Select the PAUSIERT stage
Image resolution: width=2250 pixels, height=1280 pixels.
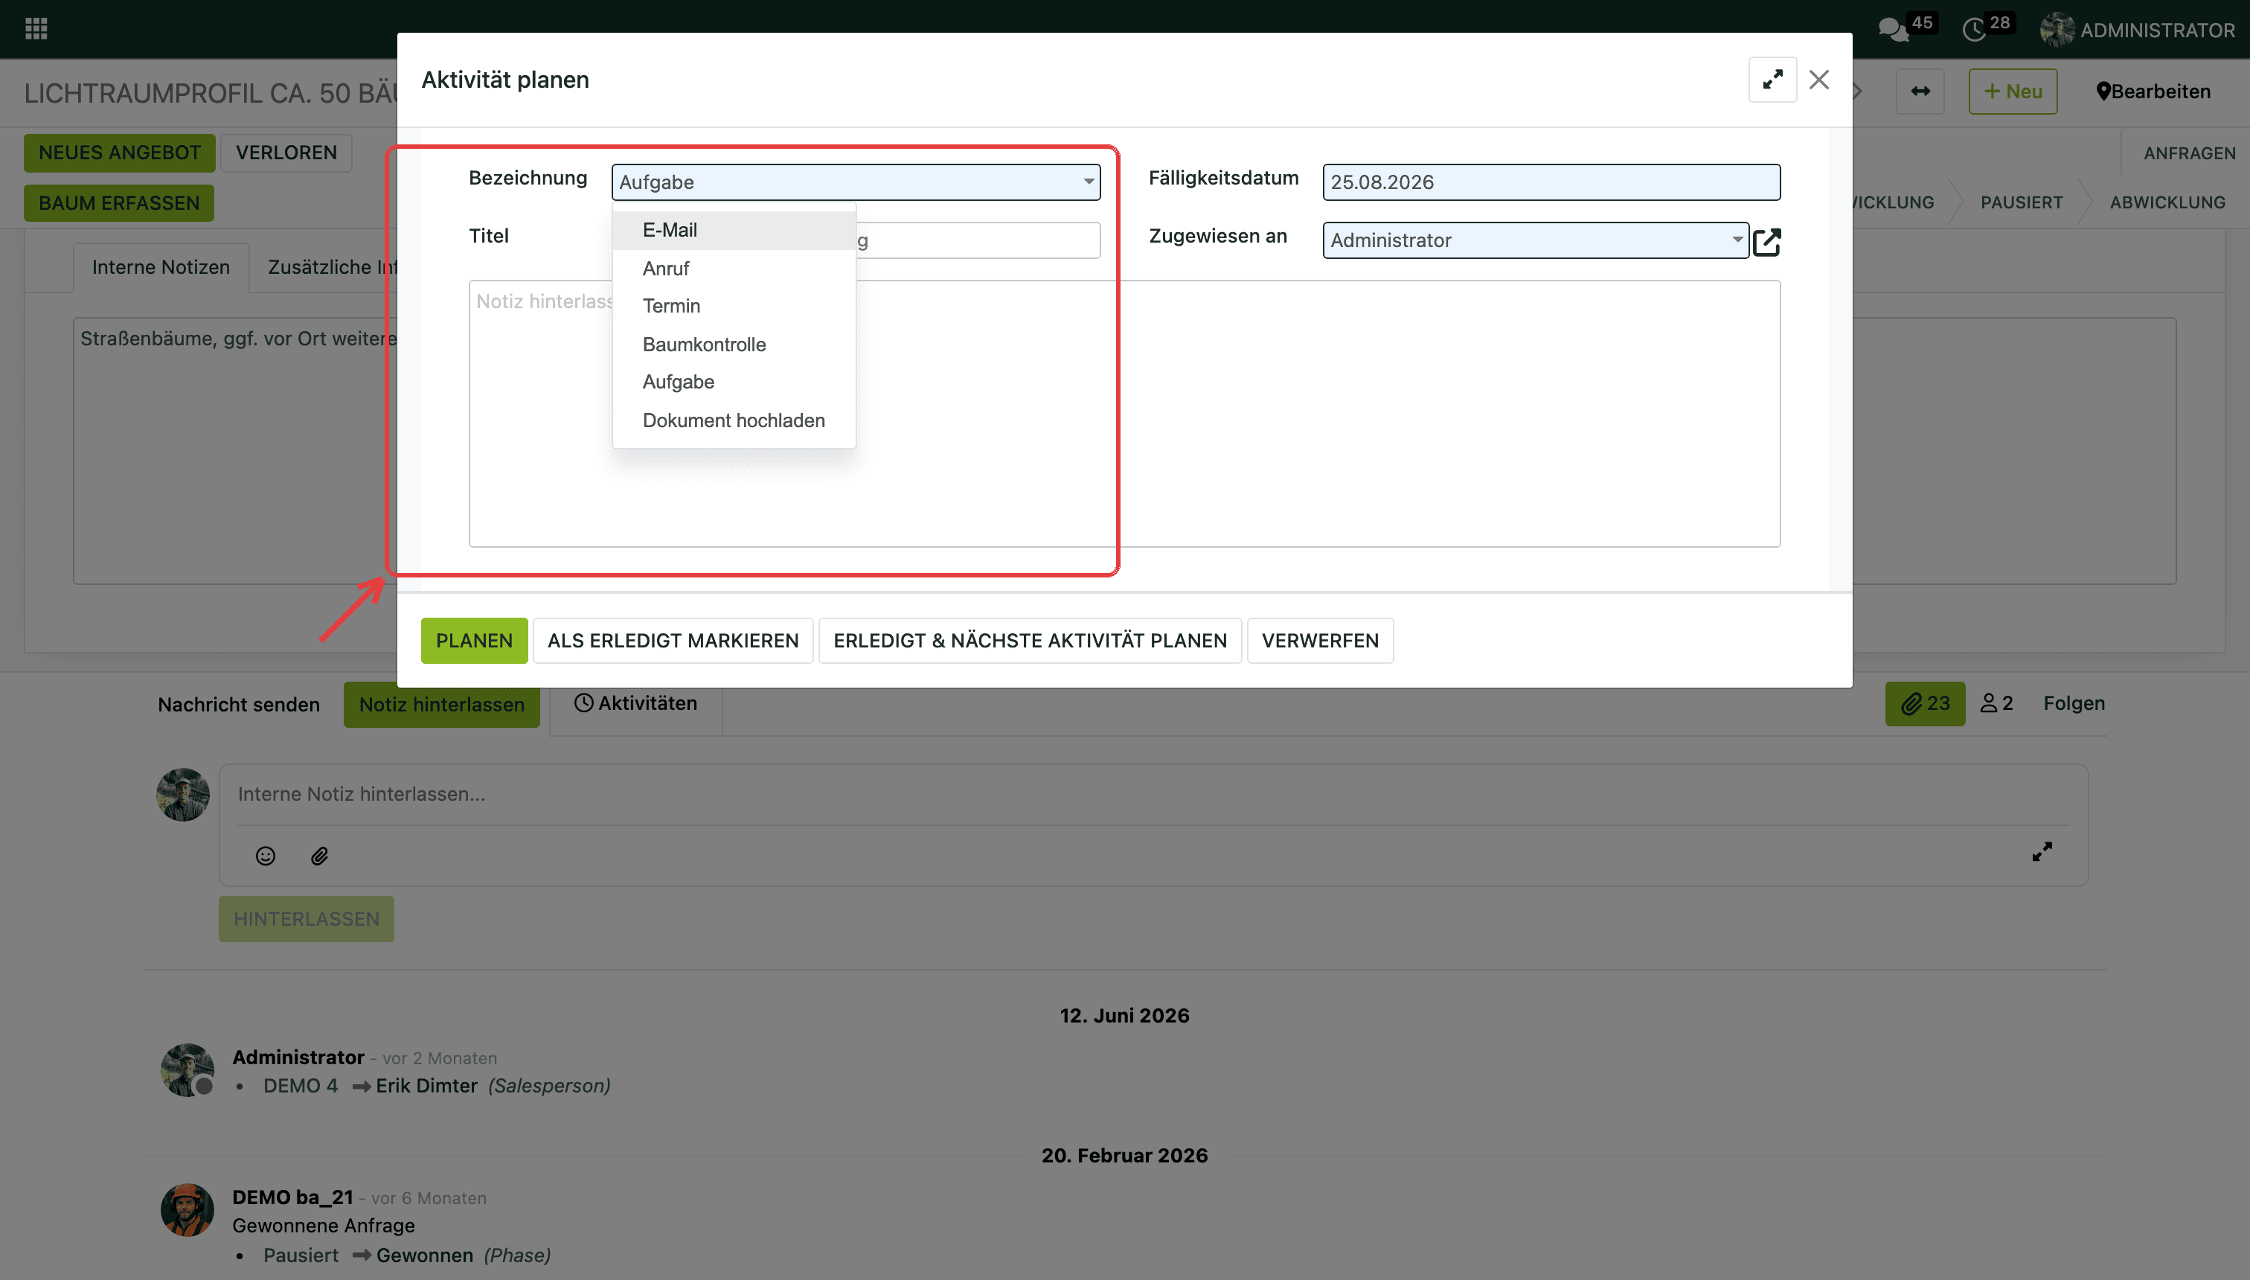pos(2021,202)
